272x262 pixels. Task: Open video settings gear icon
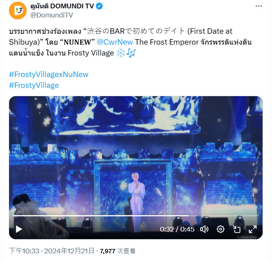pyautogui.click(x=221, y=229)
